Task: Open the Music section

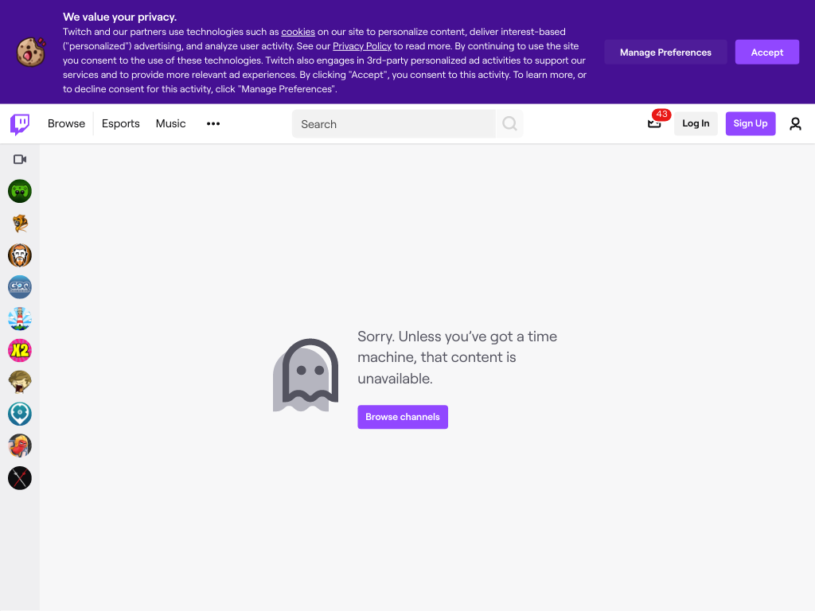Action: point(170,123)
